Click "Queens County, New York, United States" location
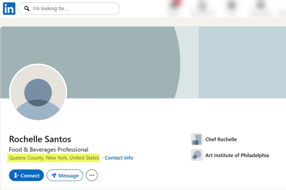Viewport: 286px width, 190px height. point(54,158)
